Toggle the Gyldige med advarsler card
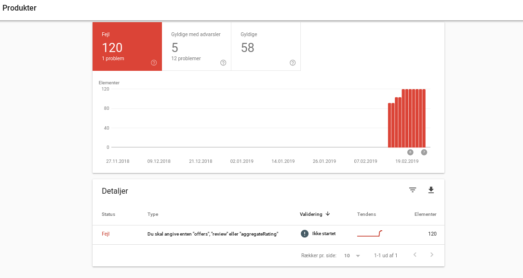This screenshot has width=523, height=278. 196,46
